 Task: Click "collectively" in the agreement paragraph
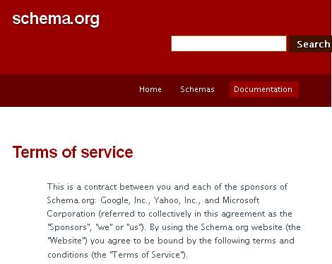(x=170, y=214)
